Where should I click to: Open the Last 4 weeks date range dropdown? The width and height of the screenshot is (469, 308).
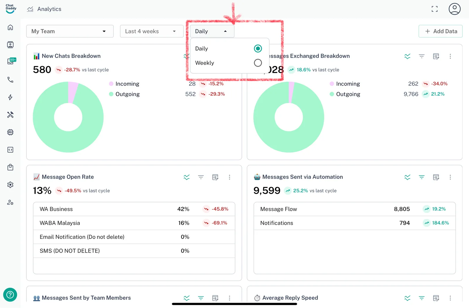coord(152,31)
